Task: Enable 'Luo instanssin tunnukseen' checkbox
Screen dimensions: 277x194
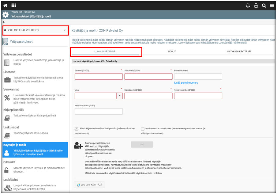Action: 143,129
